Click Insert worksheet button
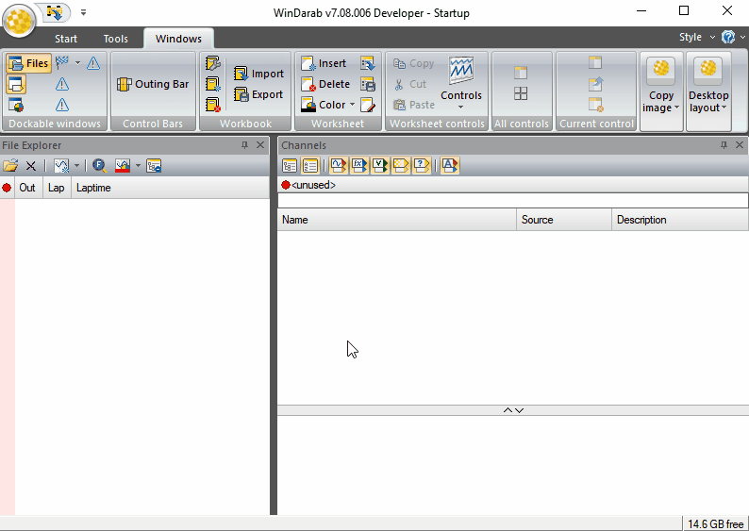The height and width of the screenshot is (531, 749). 324,63
